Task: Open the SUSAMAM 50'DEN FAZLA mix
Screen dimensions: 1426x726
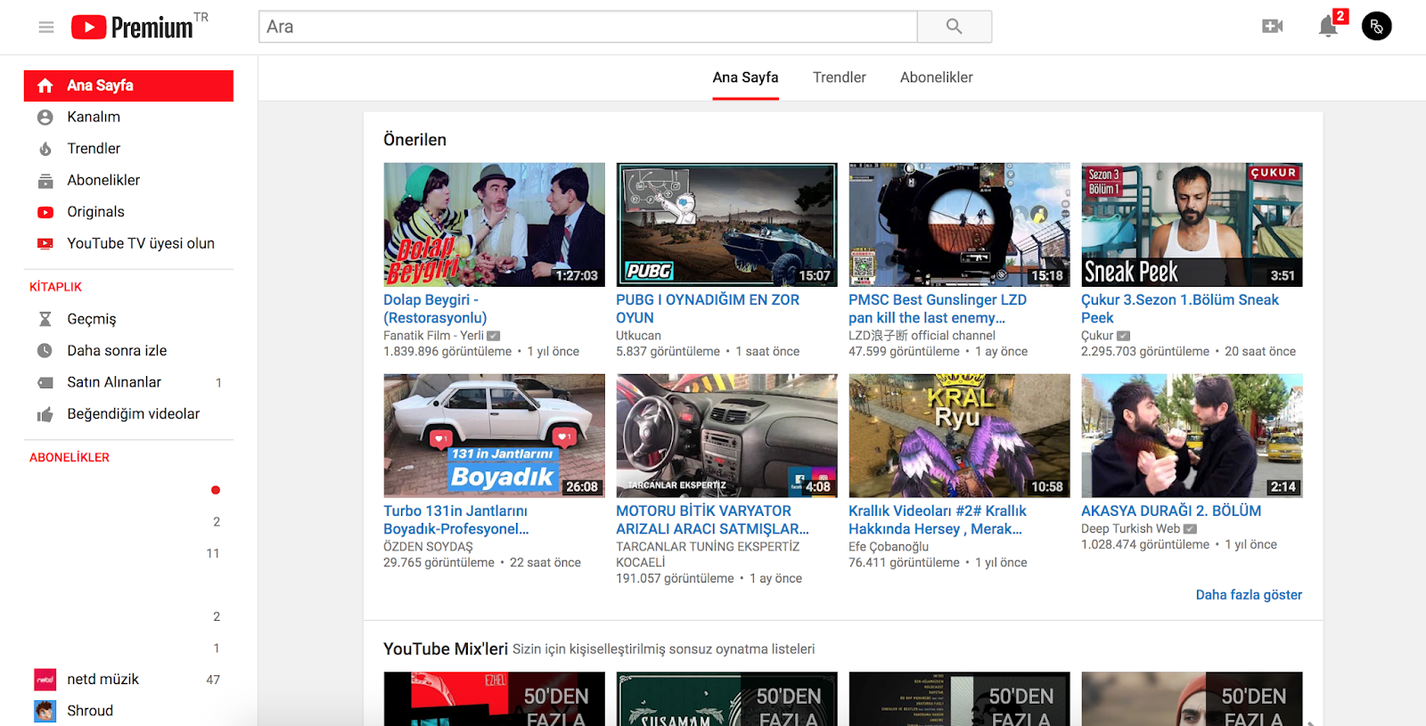Action: pos(726,699)
